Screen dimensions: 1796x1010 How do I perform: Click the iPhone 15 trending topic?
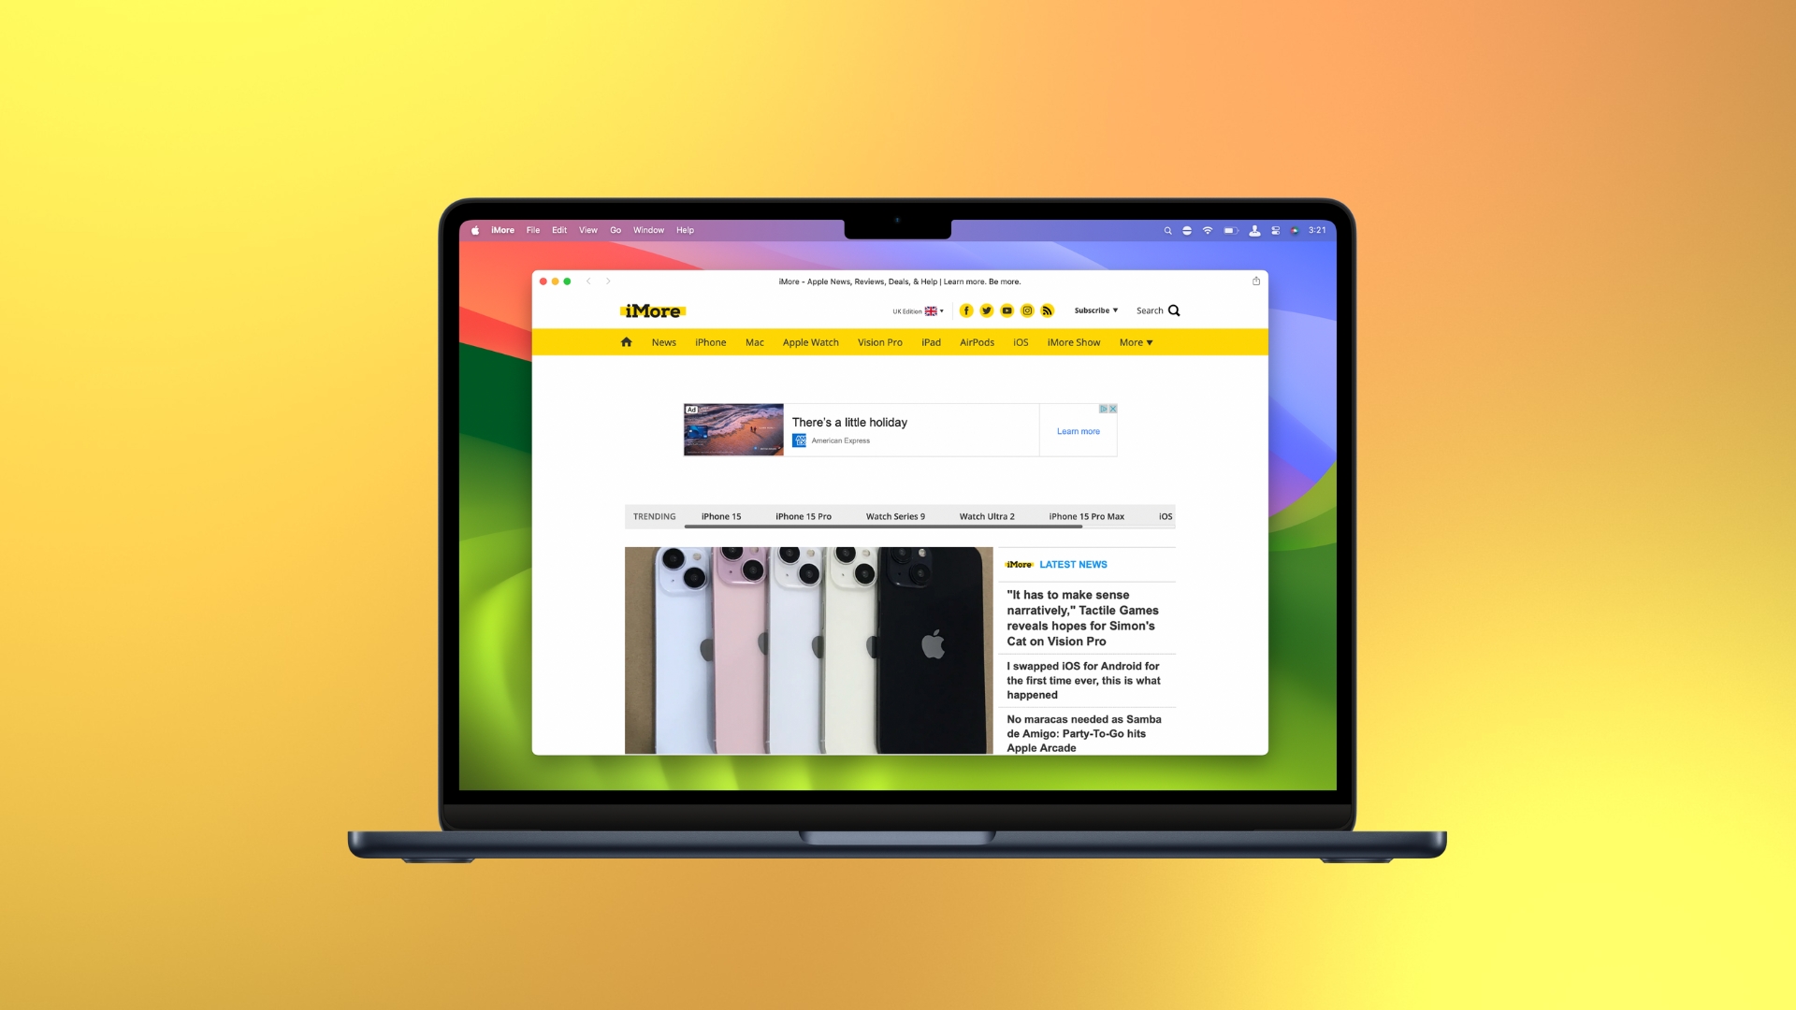coord(720,515)
